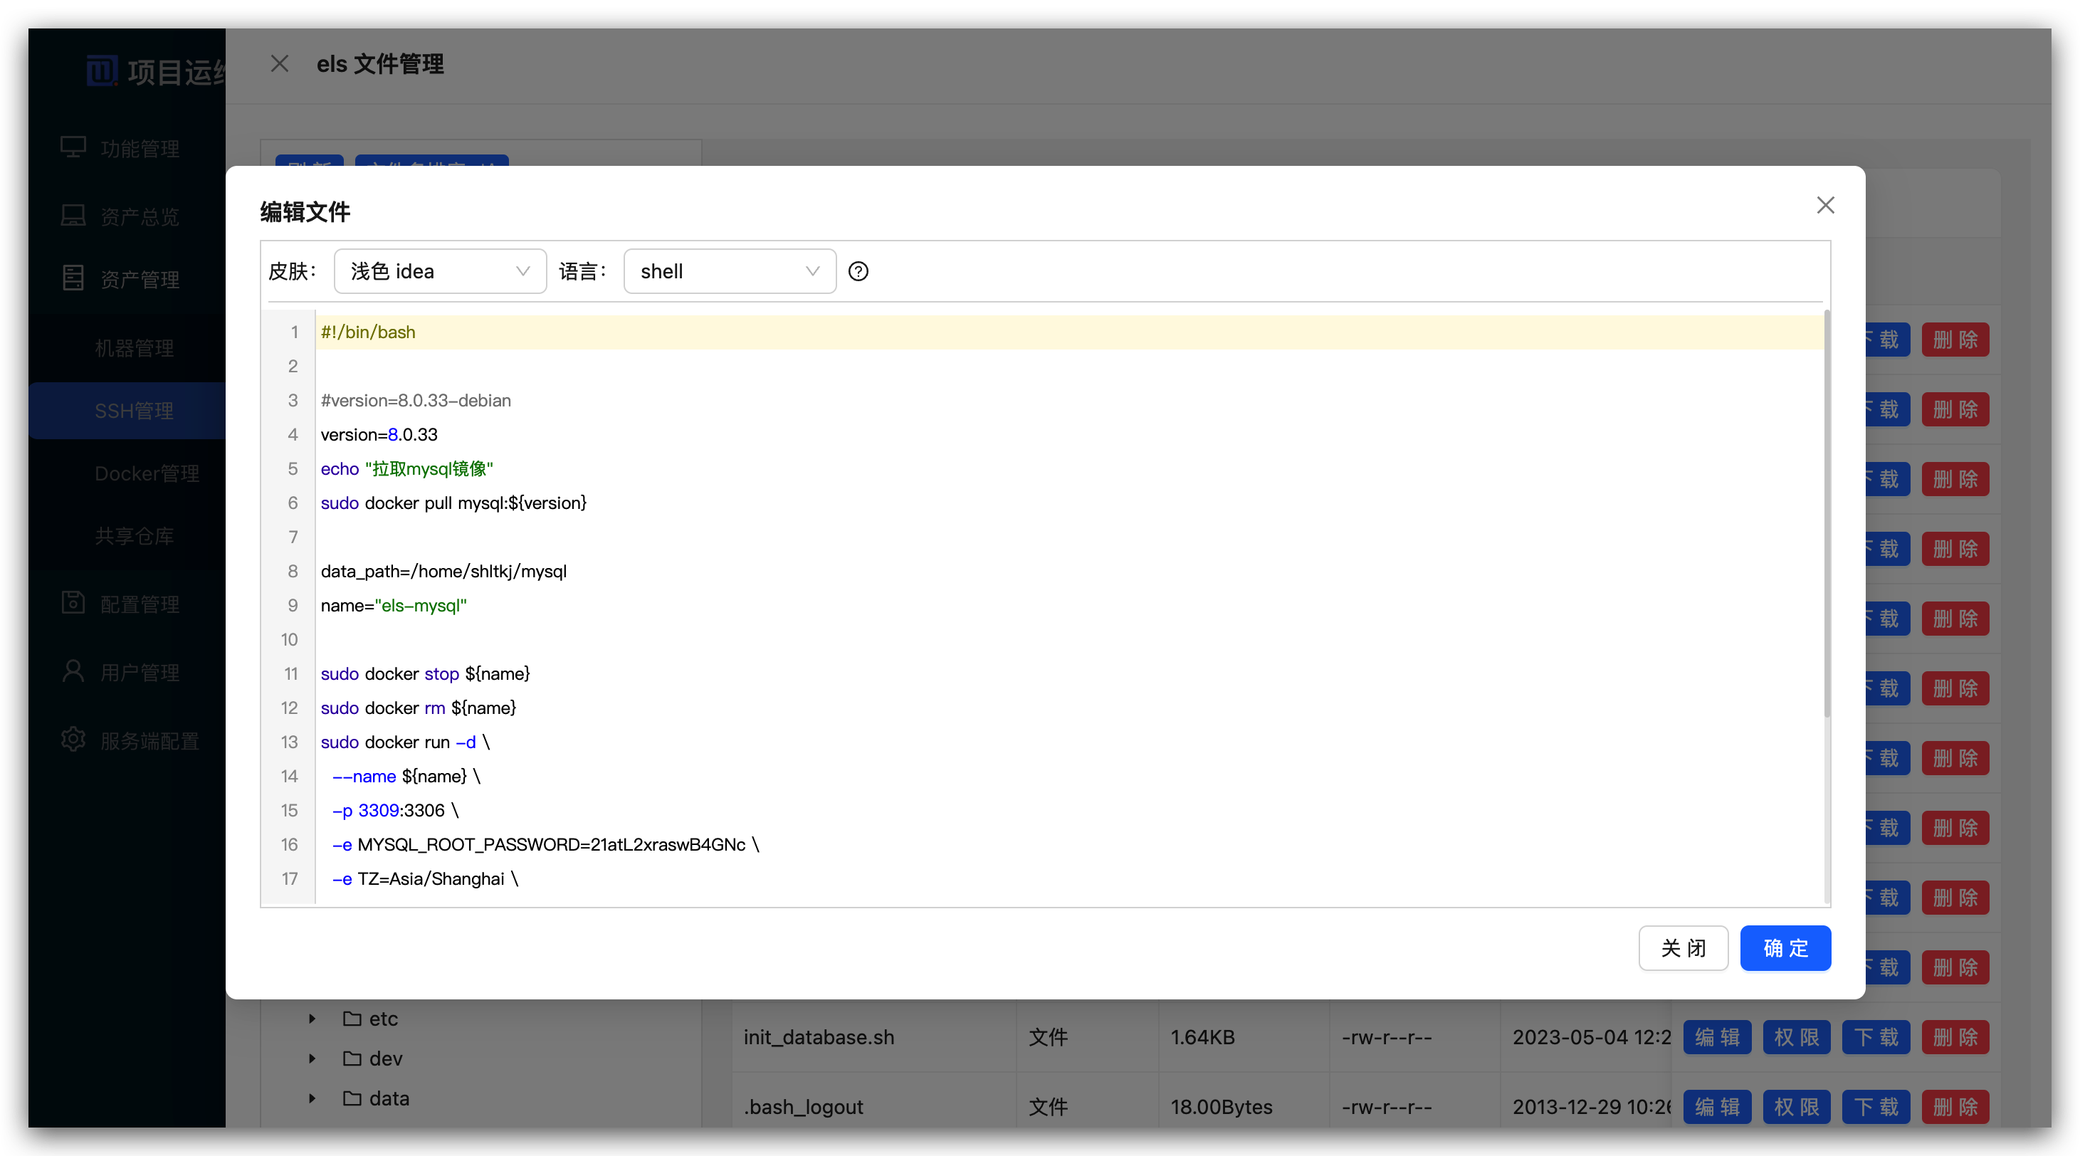Screen dimensions: 2080x1156
Task: Click the user icon for 用户管理
Action: 73,672
